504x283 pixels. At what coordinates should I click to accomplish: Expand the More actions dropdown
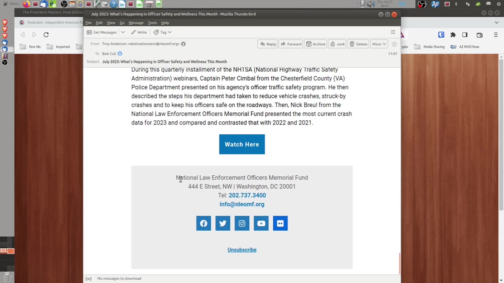pyautogui.click(x=379, y=44)
